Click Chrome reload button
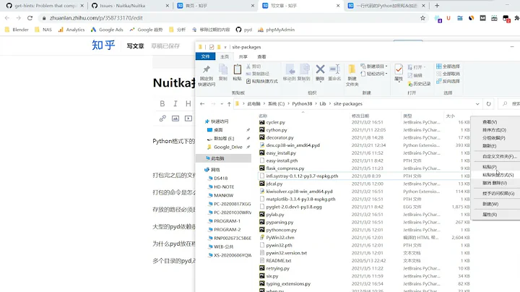 coord(30,18)
